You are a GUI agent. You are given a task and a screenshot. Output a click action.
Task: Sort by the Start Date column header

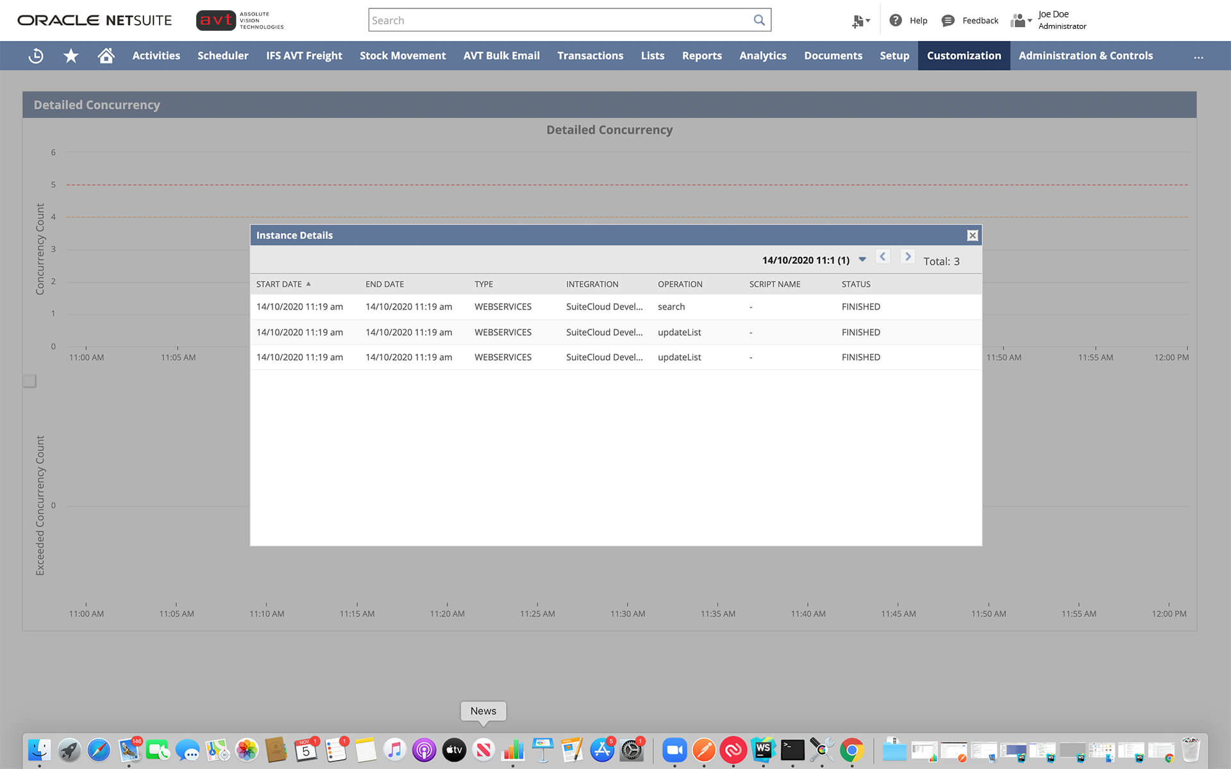279,284
